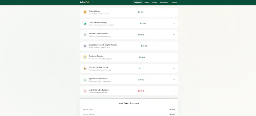Image resolution: width=256 pixels, height=116 pixels.
Task: Open the About page
Action: 147,3
